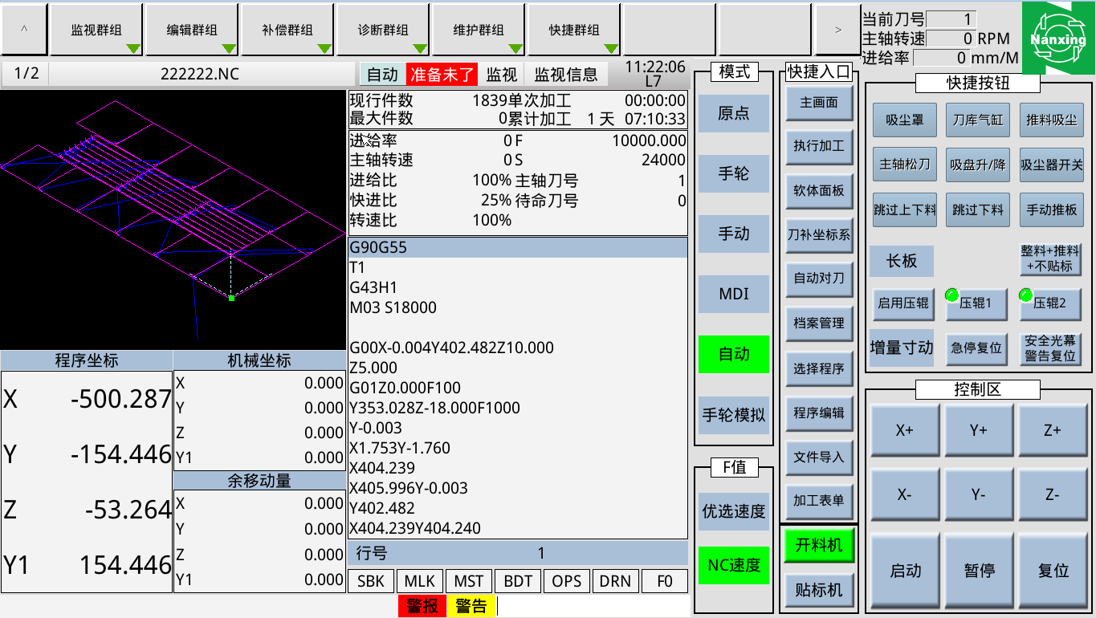Image resolution: width=1096 pixels, height=618 pixels.
Task: Toggle 刀库气缸 button
Action: click(x=978, y=120)
